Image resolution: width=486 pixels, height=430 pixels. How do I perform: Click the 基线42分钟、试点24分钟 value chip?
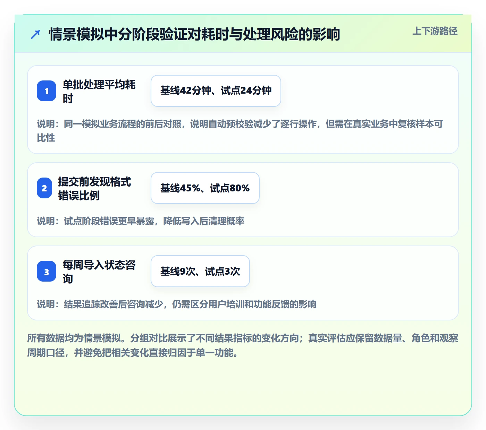tap(216, 91)
